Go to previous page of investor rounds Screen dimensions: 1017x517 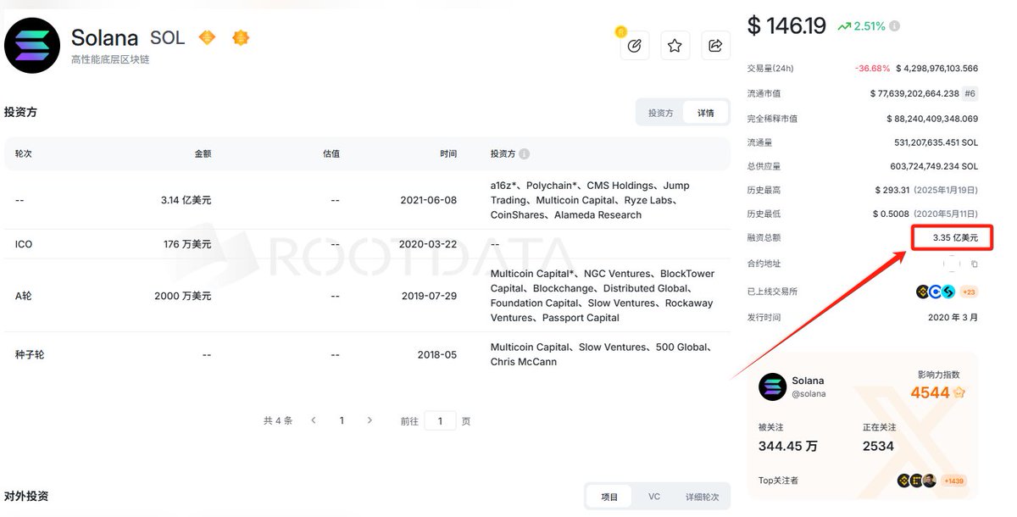314,420
